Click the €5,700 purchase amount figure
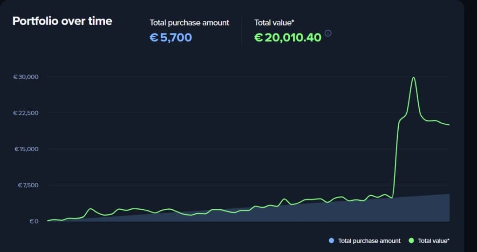The height and width of the screenshot is (252, 477). 170,37
